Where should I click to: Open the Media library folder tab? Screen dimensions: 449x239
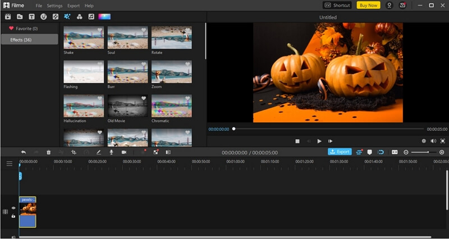(x=20, y=17)
